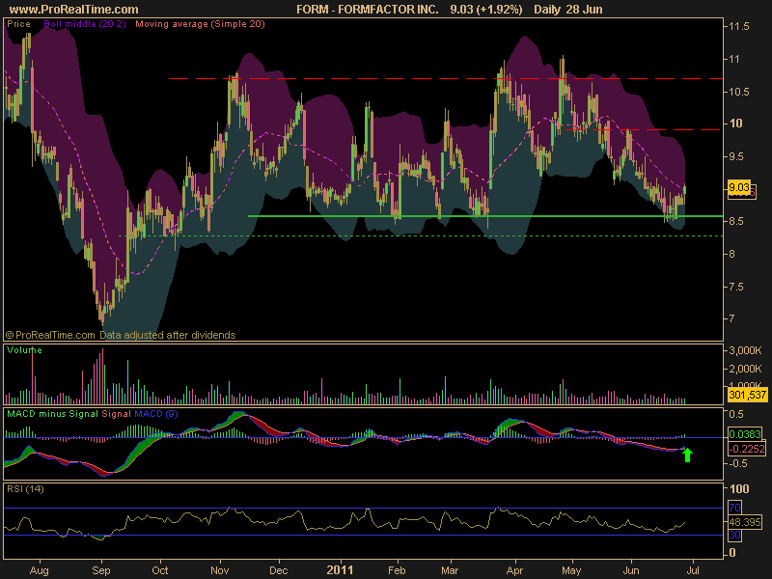Image resolution: width=772 pixels, height=579 pixels.
Task: Click ProRealTime.com data adjusted copyright note
Action: click(x=121, y=335)
